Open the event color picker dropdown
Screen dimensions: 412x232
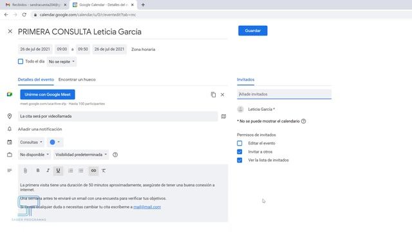55,142
